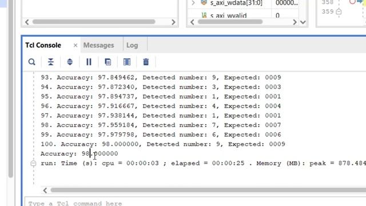This screenshot has height=206, width=366.
Task: Click the signals panel horizontal scrollbar thumb
Action: (x=230, y=22)
